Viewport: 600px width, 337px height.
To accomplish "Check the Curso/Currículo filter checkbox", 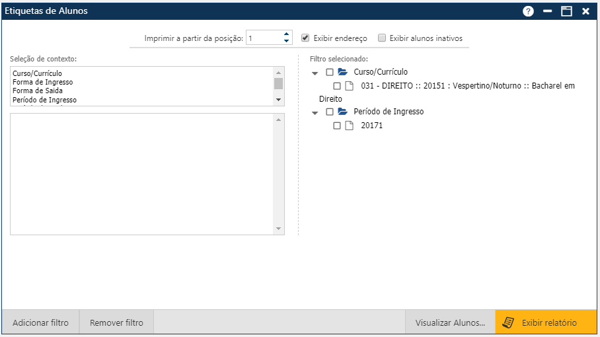I will point(330,72).
